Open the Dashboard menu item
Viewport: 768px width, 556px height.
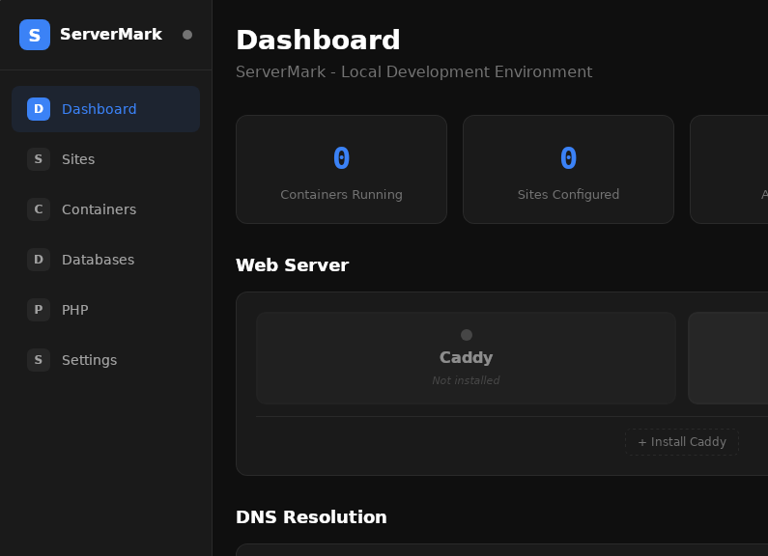pos(106,109)
